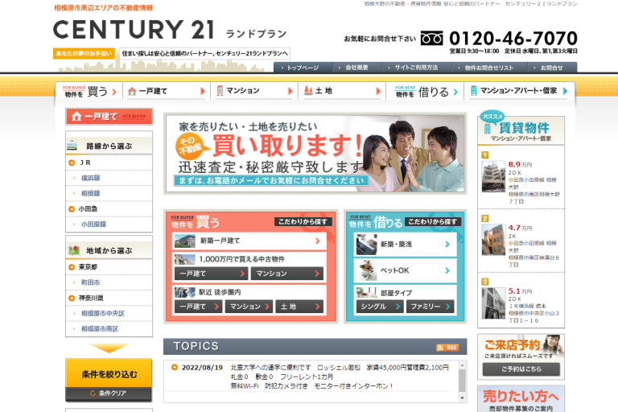The width and height of the screenshot is (618, 412).
Task: Open 売りたい方へ banner
Action: [521, 399]
